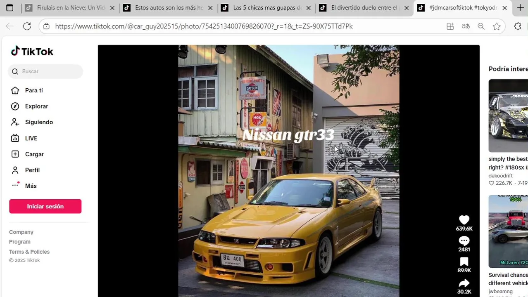
Task: Click the Nissan GTR33 photo
Action: [x=288, y=171]
